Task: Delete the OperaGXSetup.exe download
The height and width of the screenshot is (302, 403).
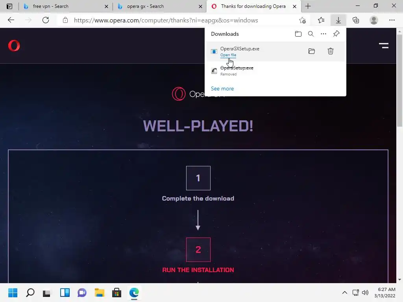Action: point(331,51)
